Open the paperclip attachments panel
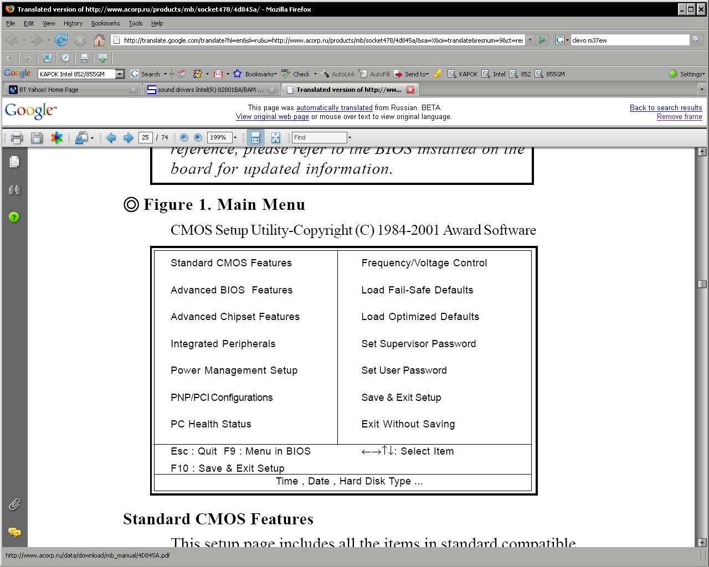 pos(14,504)
